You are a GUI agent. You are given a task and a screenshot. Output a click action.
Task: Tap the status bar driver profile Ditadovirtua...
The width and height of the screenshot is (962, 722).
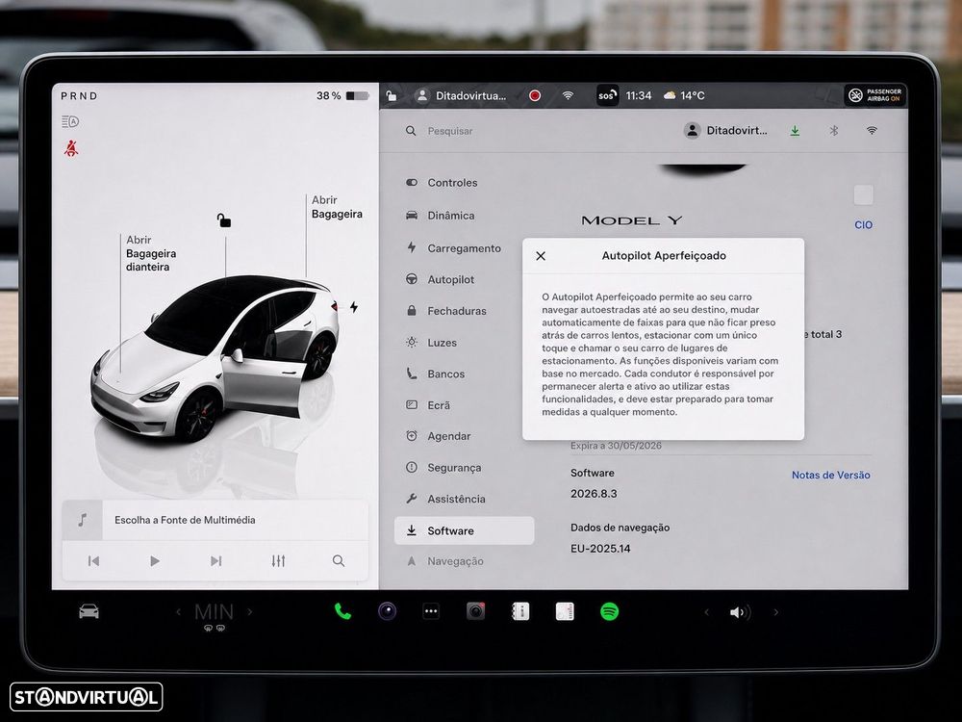tap(461, 95)
